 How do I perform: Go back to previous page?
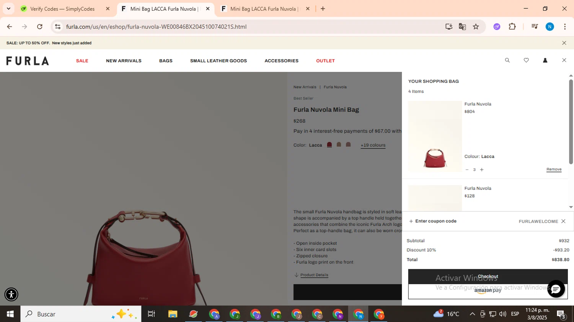coord(10,27)
